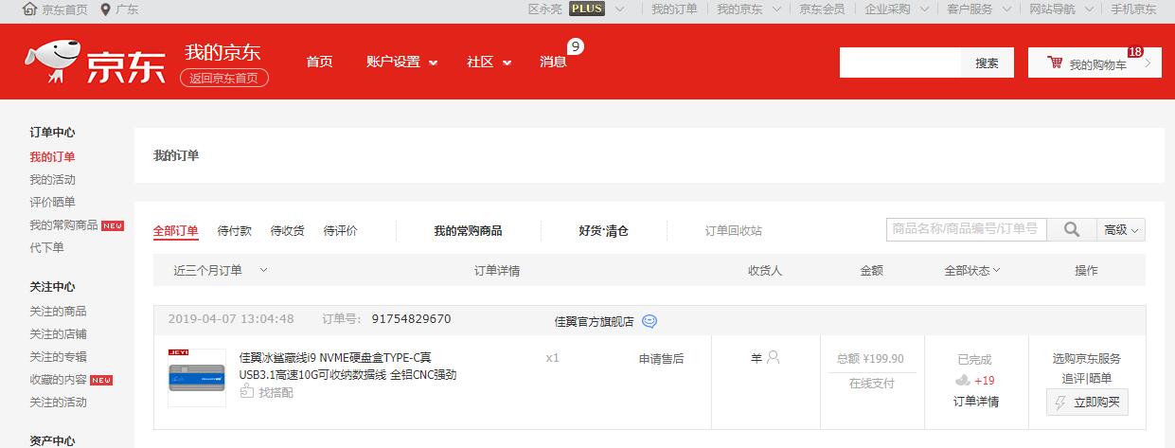Image resolution: width=1175 pixels, height=448 pixels.
Task: Click the home icon beside 京东首页
Action: pos(30,9)
